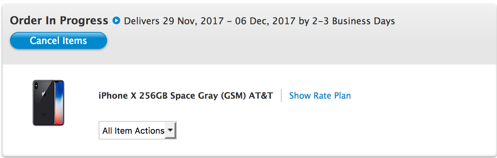
Task: Open the Show Rate Plan link
Action: click(x=320, y=96)
